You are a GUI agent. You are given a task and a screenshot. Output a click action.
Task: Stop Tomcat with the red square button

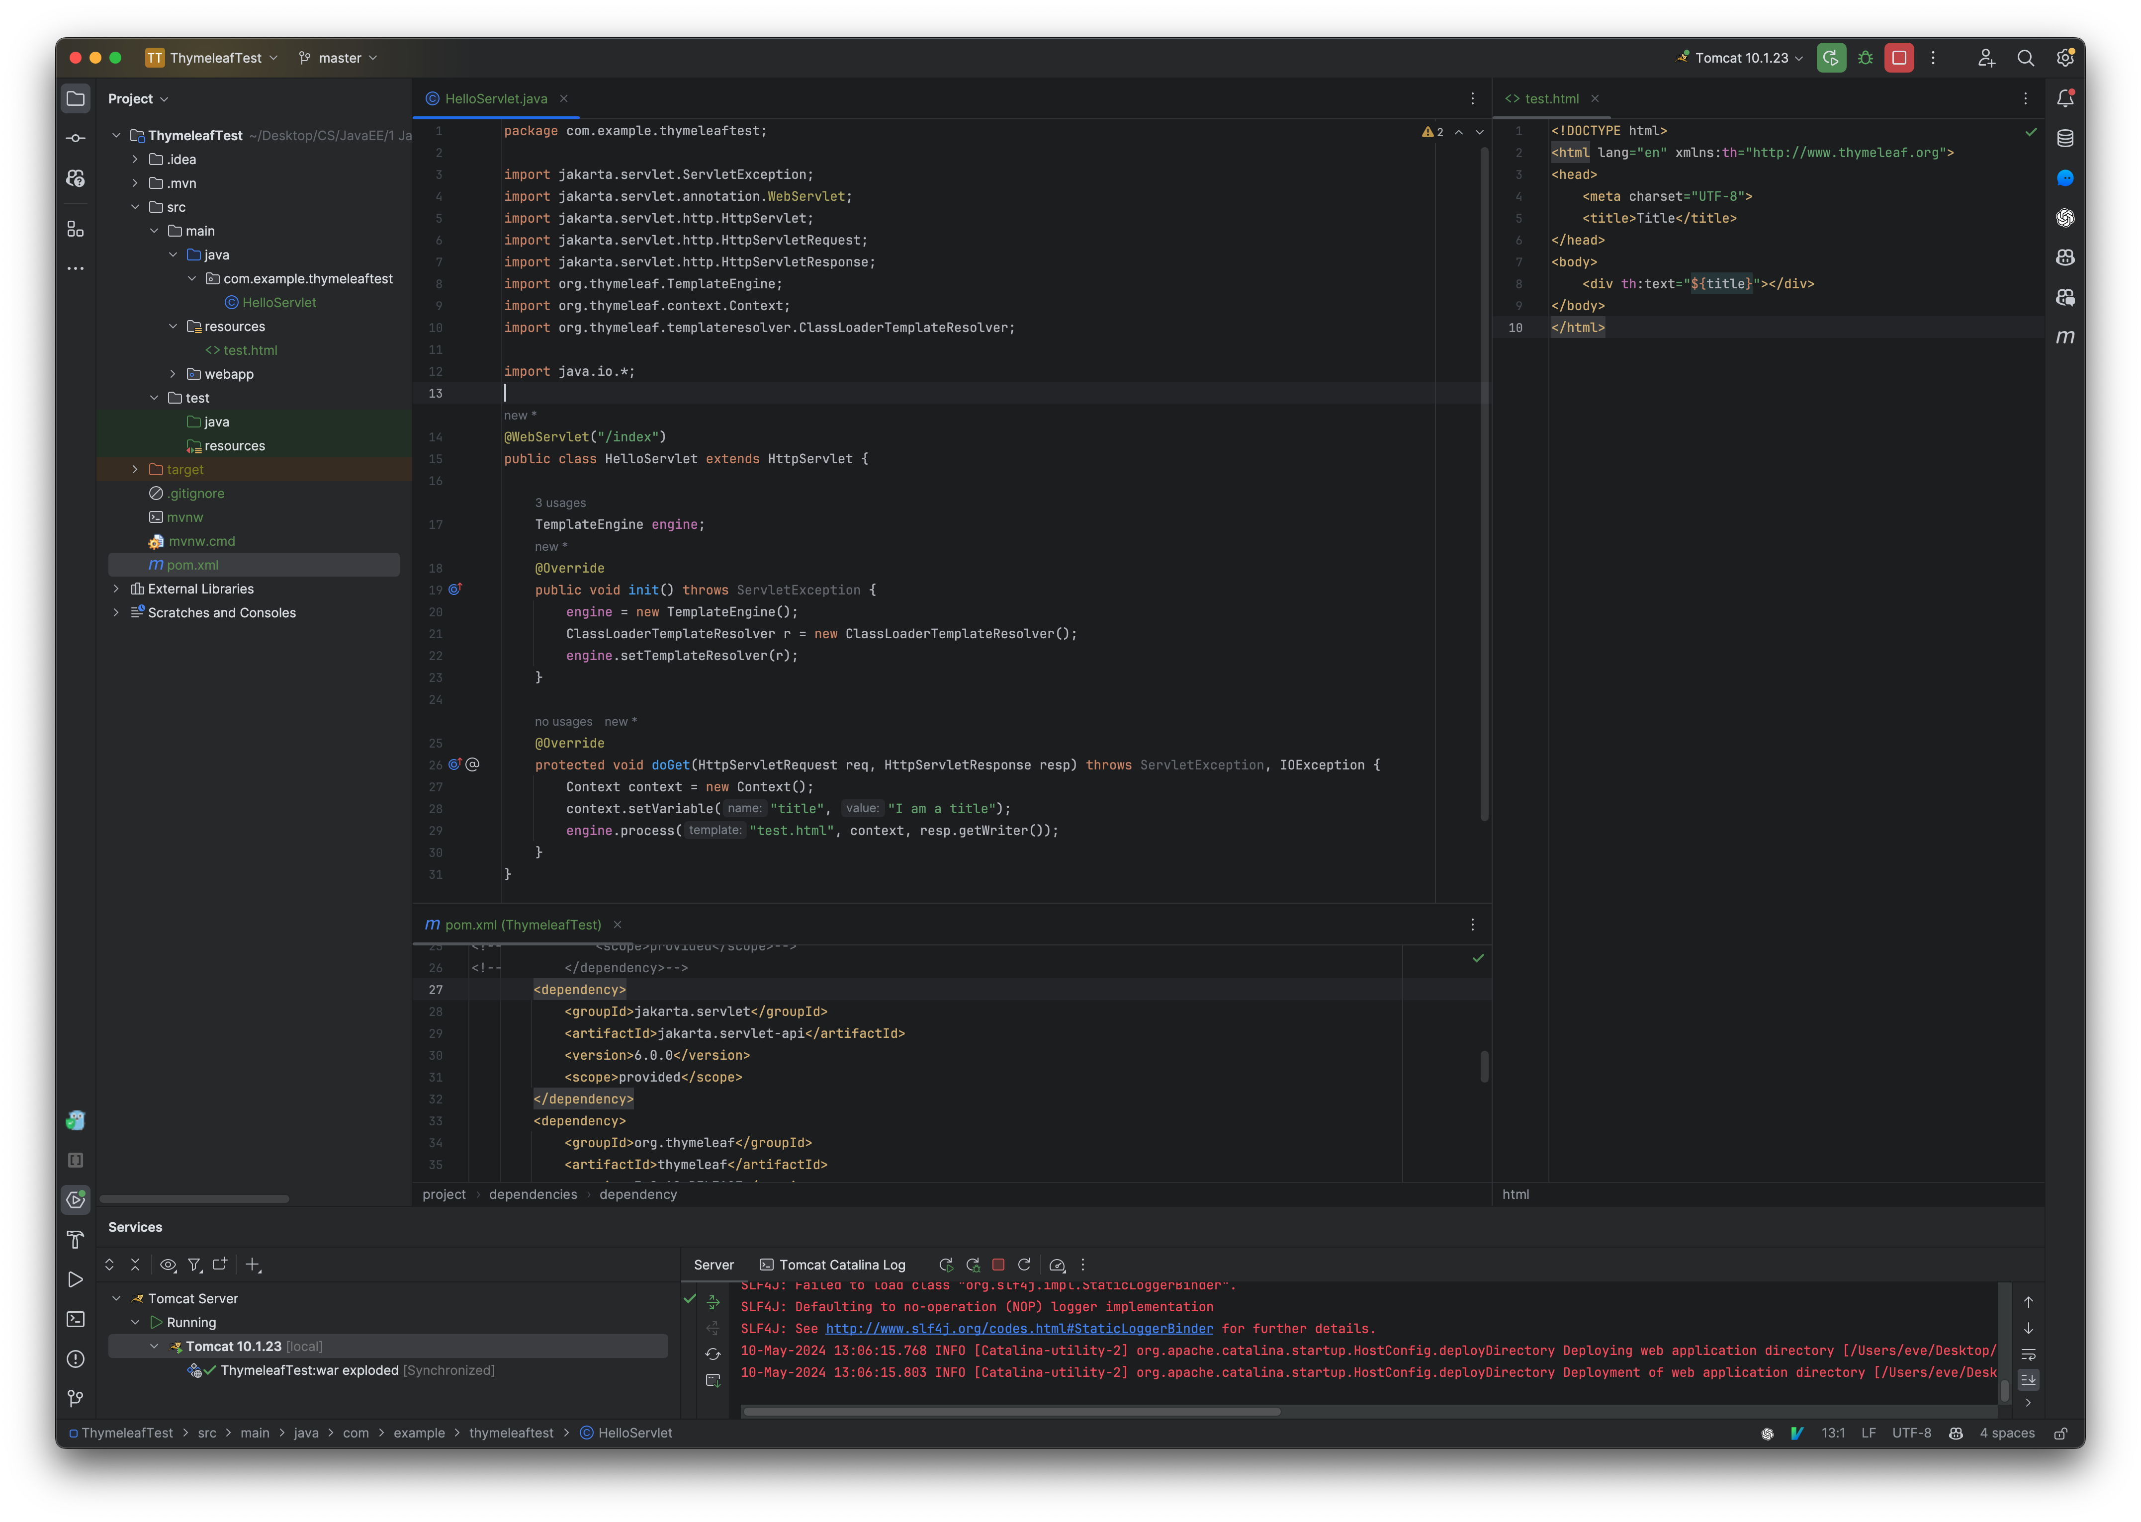[x=1899, y=57]
